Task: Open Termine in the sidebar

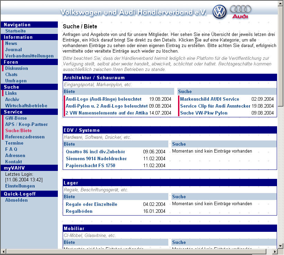Action: click(x=14, y=143)
